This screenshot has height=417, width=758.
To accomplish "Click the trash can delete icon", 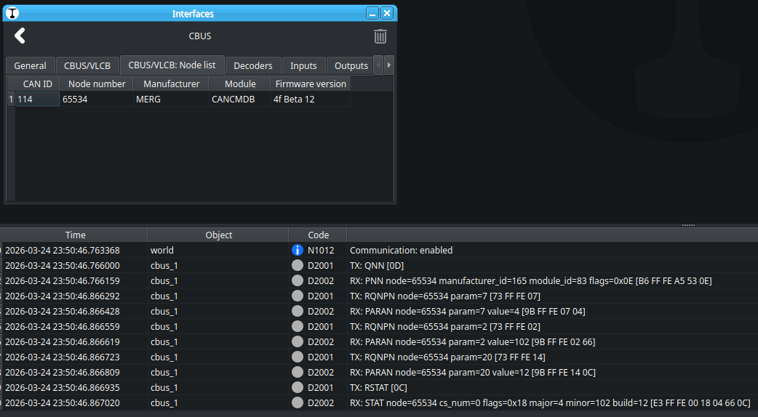I will 380,36.
